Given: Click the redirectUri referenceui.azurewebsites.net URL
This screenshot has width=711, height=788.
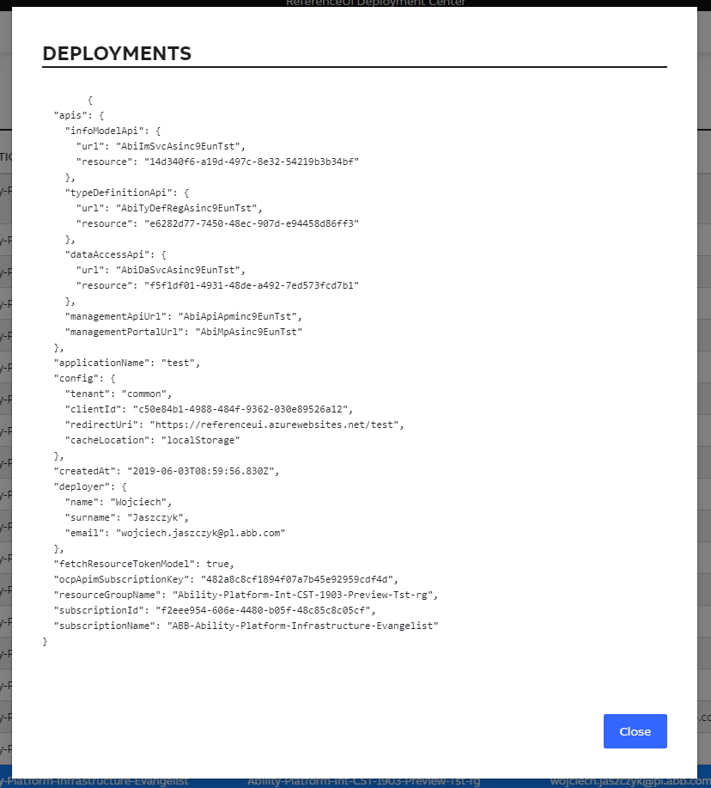Looking at the screenshot, I should [x=274, y=425].
